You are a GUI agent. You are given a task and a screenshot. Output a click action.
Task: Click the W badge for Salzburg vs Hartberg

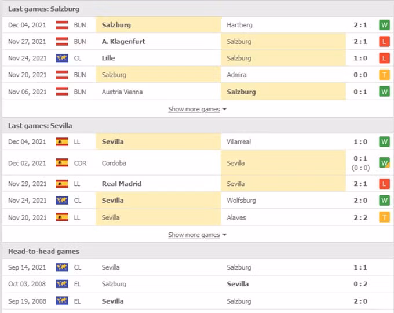tap(384, 25)
